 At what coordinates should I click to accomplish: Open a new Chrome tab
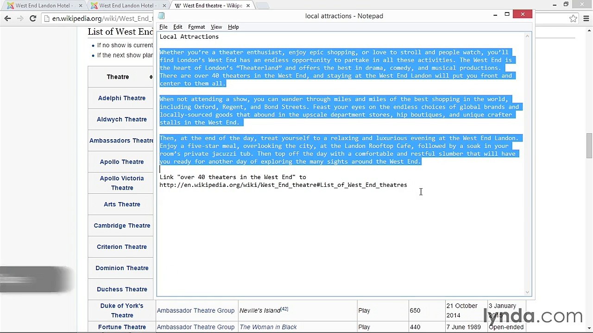[x=262, y=6]
